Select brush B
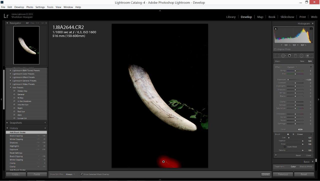 pyautogui.click(x=293, y=134)
